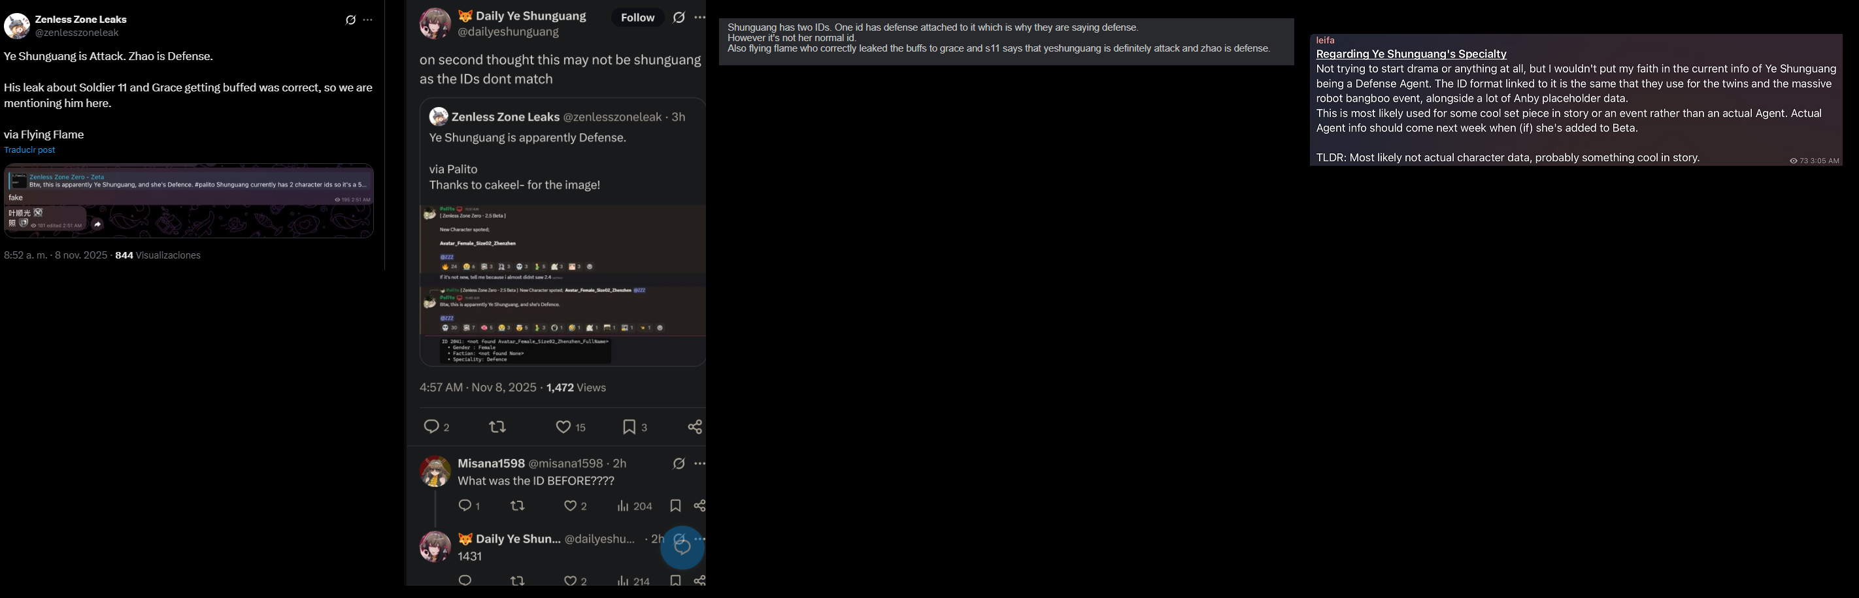This screenshot has height=598, width=1859.
Task: Click '1,472 Views' count
Action: tap(576, 388)
